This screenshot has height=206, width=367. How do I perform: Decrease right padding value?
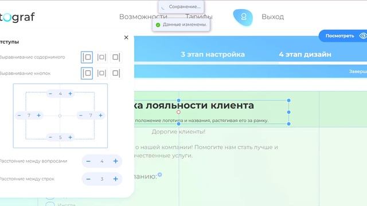point(81,116)
